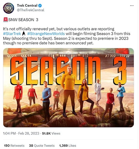The image size is (139, 149).
Task: Open the @TheTrekCentral handle link
Action: click(31, 10)
